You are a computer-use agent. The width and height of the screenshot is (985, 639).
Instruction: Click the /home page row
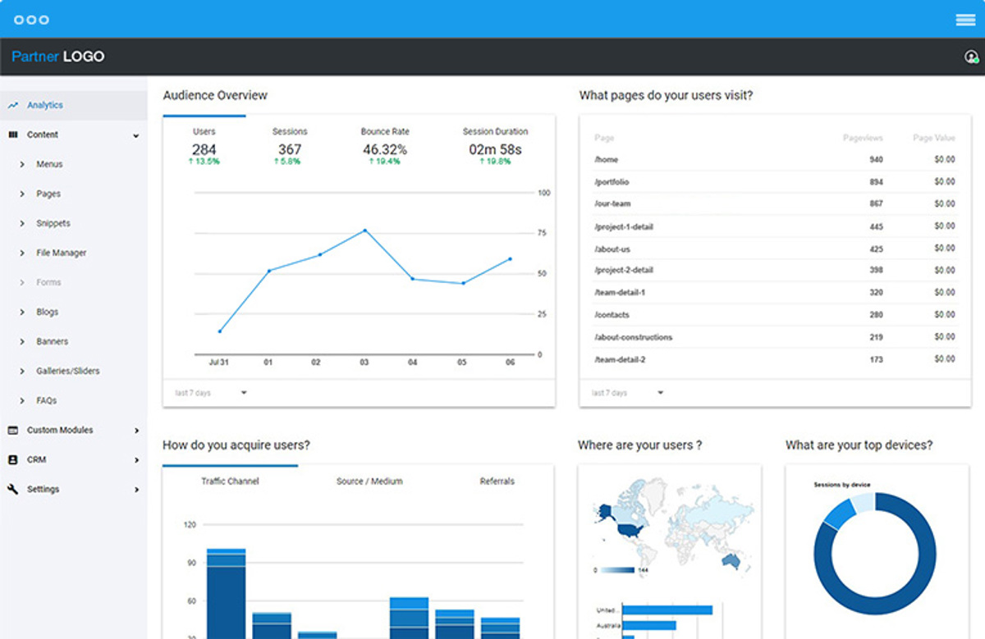click(775, 160)
